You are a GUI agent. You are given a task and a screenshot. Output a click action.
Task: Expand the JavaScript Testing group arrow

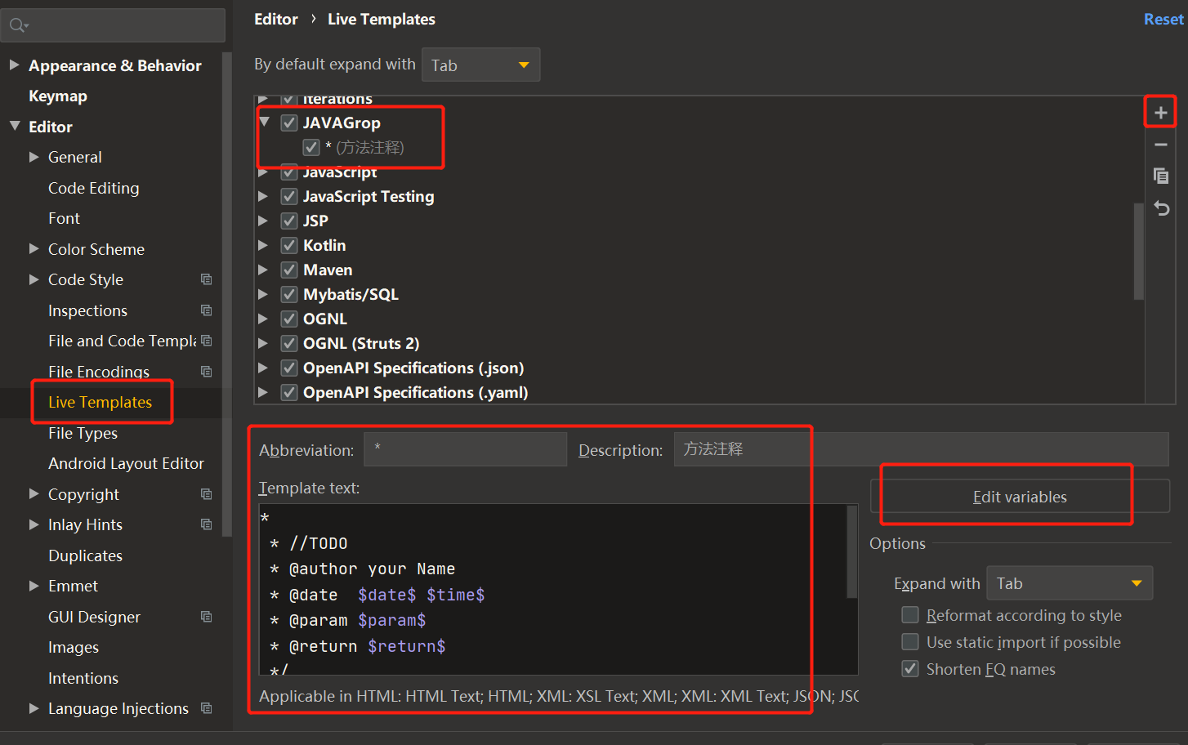pos(263,196)
